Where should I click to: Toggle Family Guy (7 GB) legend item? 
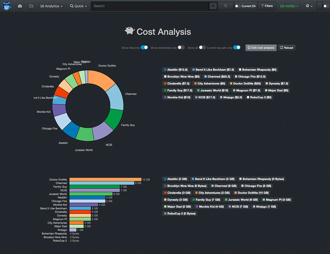[206, 200]
